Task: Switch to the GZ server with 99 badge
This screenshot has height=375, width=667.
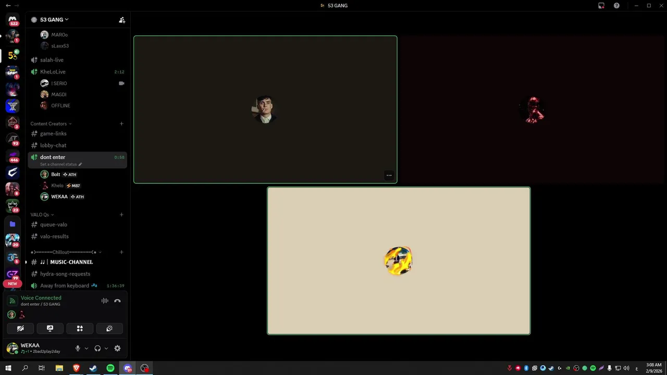Action: (x=13, y=274)
